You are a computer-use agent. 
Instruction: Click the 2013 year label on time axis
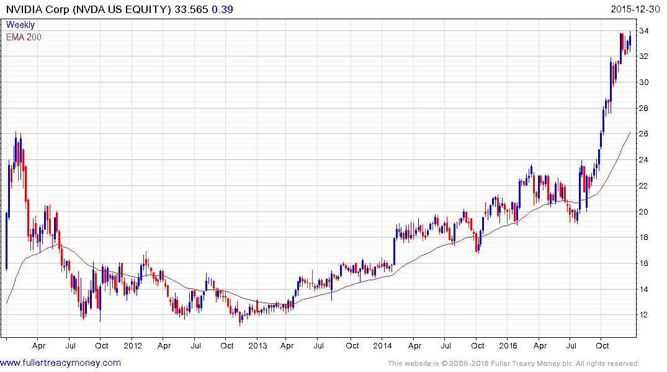click(x=257, y=345)
